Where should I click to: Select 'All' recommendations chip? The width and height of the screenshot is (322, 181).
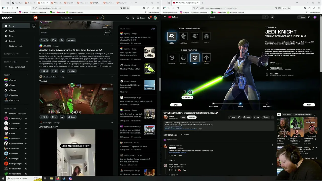pyautogui.click(x=279, y=114)
